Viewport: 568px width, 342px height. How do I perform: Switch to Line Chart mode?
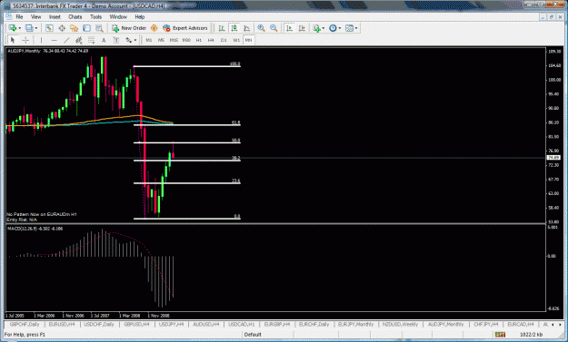pos(246,28)
